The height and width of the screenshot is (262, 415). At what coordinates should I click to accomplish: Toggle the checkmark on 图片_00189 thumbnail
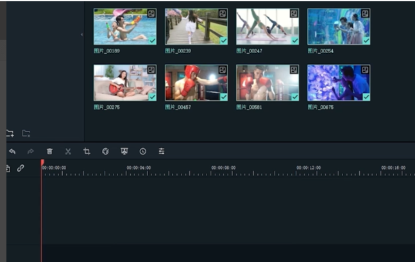coord(152,40)
